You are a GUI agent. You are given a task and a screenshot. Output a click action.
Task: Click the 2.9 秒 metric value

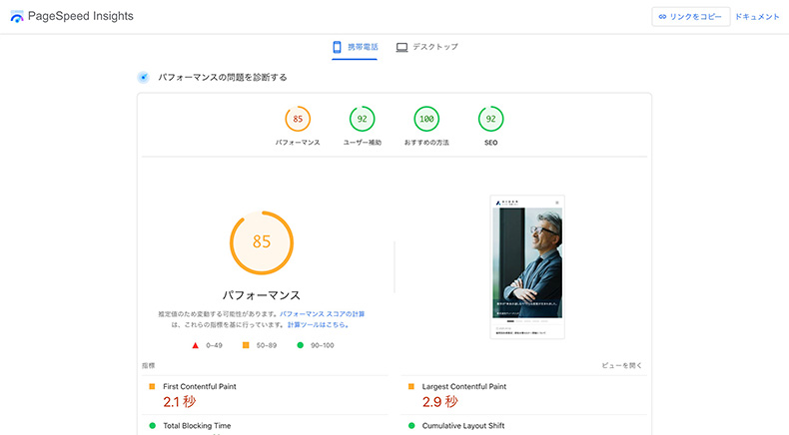tap(439, 402)
